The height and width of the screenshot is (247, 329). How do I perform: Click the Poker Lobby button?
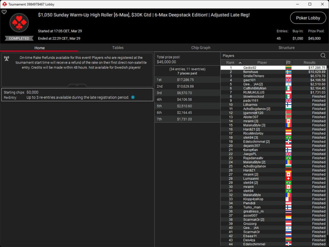click(308, 18)
